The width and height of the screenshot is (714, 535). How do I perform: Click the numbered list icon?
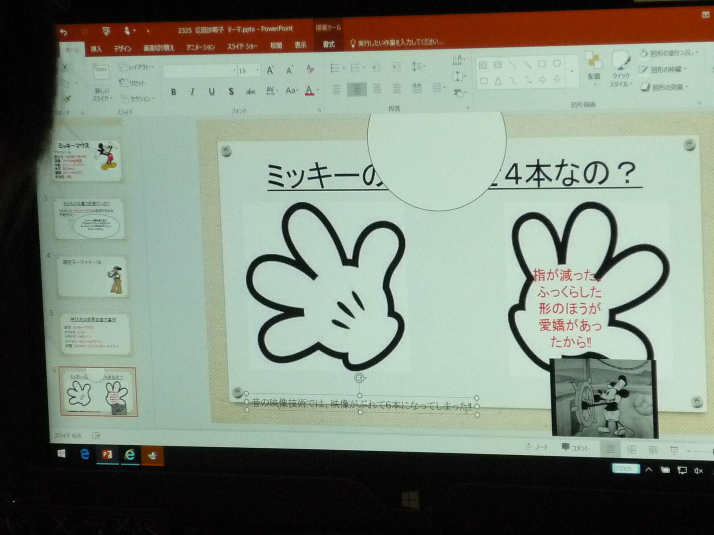point(356,68)
